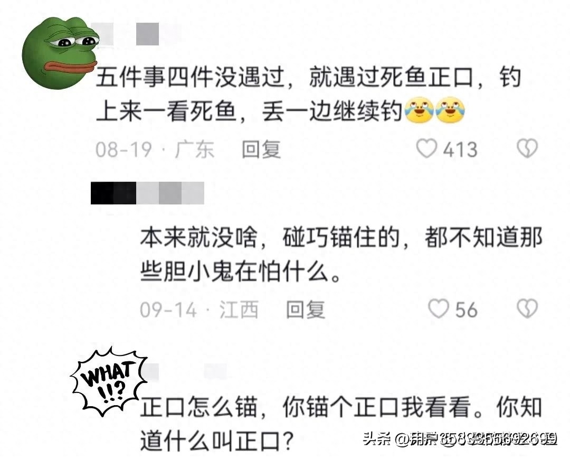Select the 正口怎么锚 reply text
The image size is (570, 459).
click(341, 424)
